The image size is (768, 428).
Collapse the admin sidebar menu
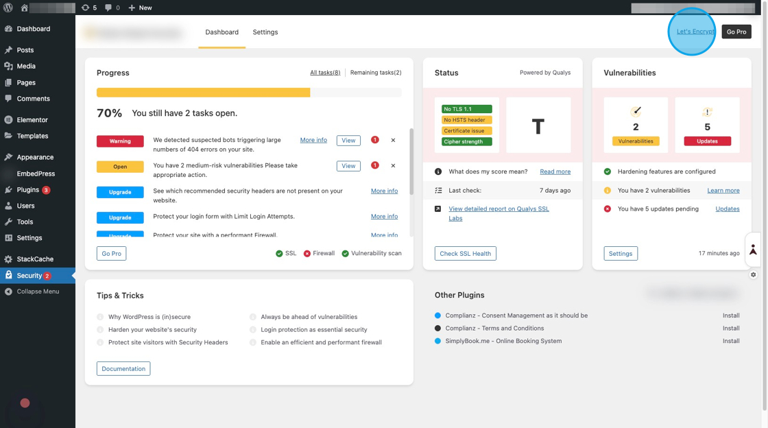pyautogui.click(x=38, y=292)
